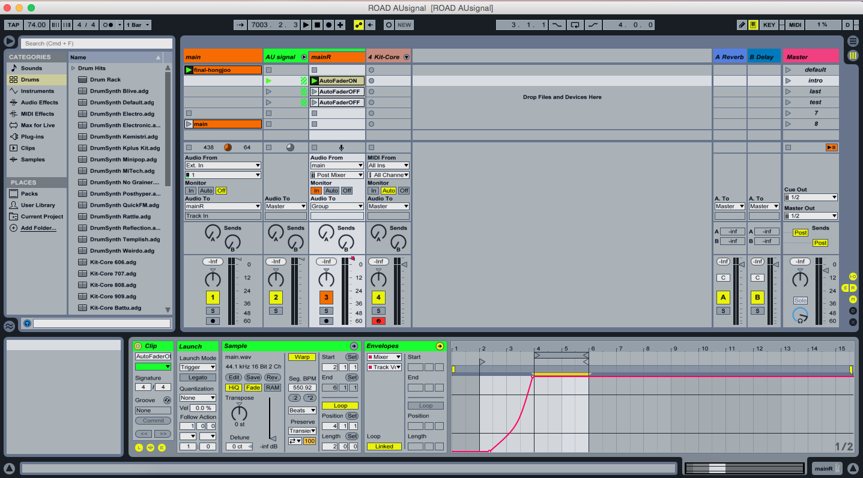Toggle KEY map mode switch
This screenshot has height=478, width=863.
tap(769, 25)
